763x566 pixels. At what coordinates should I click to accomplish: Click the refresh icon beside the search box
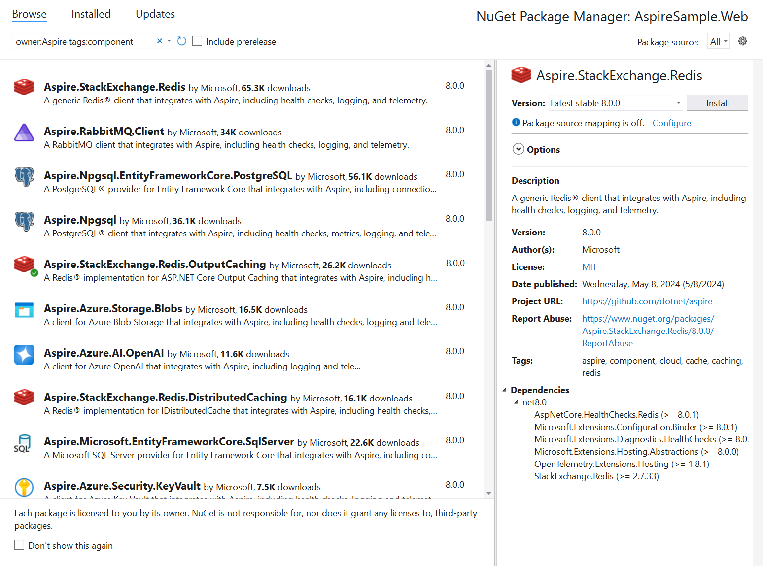point(182,41)
